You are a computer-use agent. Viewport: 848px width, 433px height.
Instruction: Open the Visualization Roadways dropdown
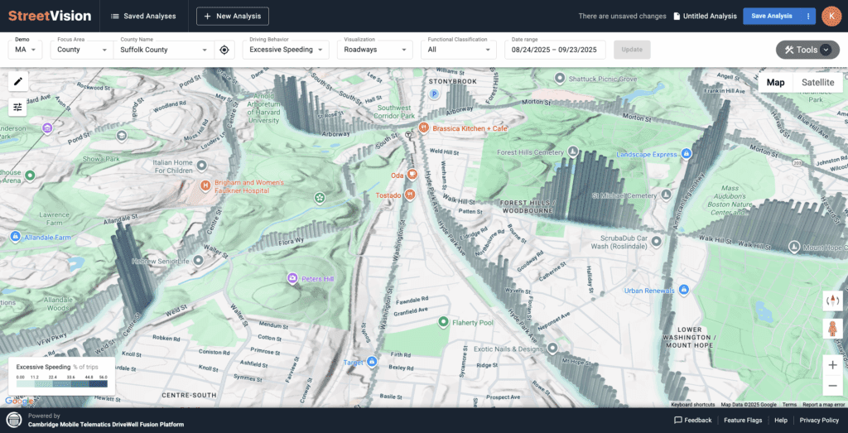pos(375,50)
